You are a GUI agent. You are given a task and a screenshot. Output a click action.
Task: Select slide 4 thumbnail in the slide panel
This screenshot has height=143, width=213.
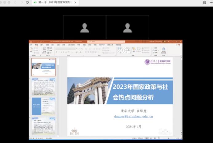coord(43,126)
